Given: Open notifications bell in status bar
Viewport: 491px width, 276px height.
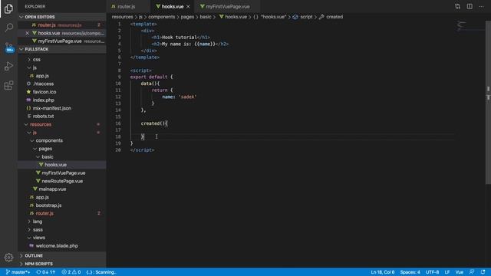Looking at the screenshot, I should click(x=483, y=272).
